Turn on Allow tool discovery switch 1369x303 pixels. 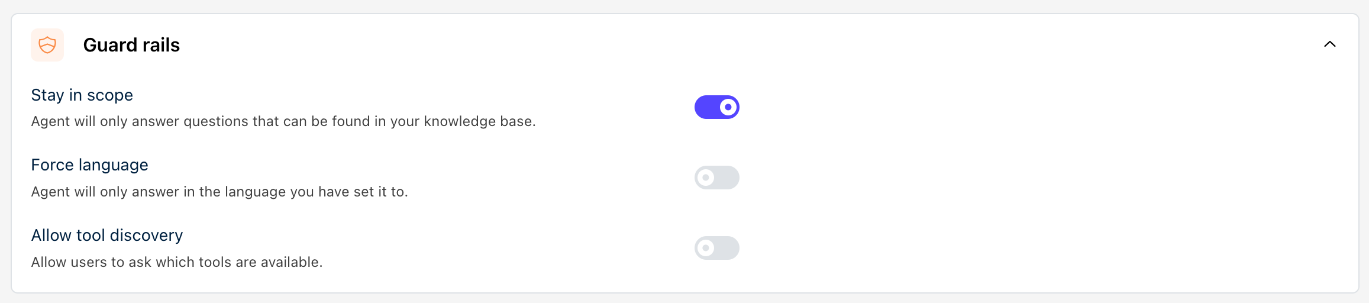(x=716, y=248)
